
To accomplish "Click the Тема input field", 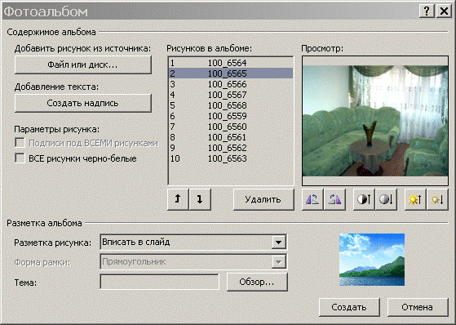I will point(159,282).
